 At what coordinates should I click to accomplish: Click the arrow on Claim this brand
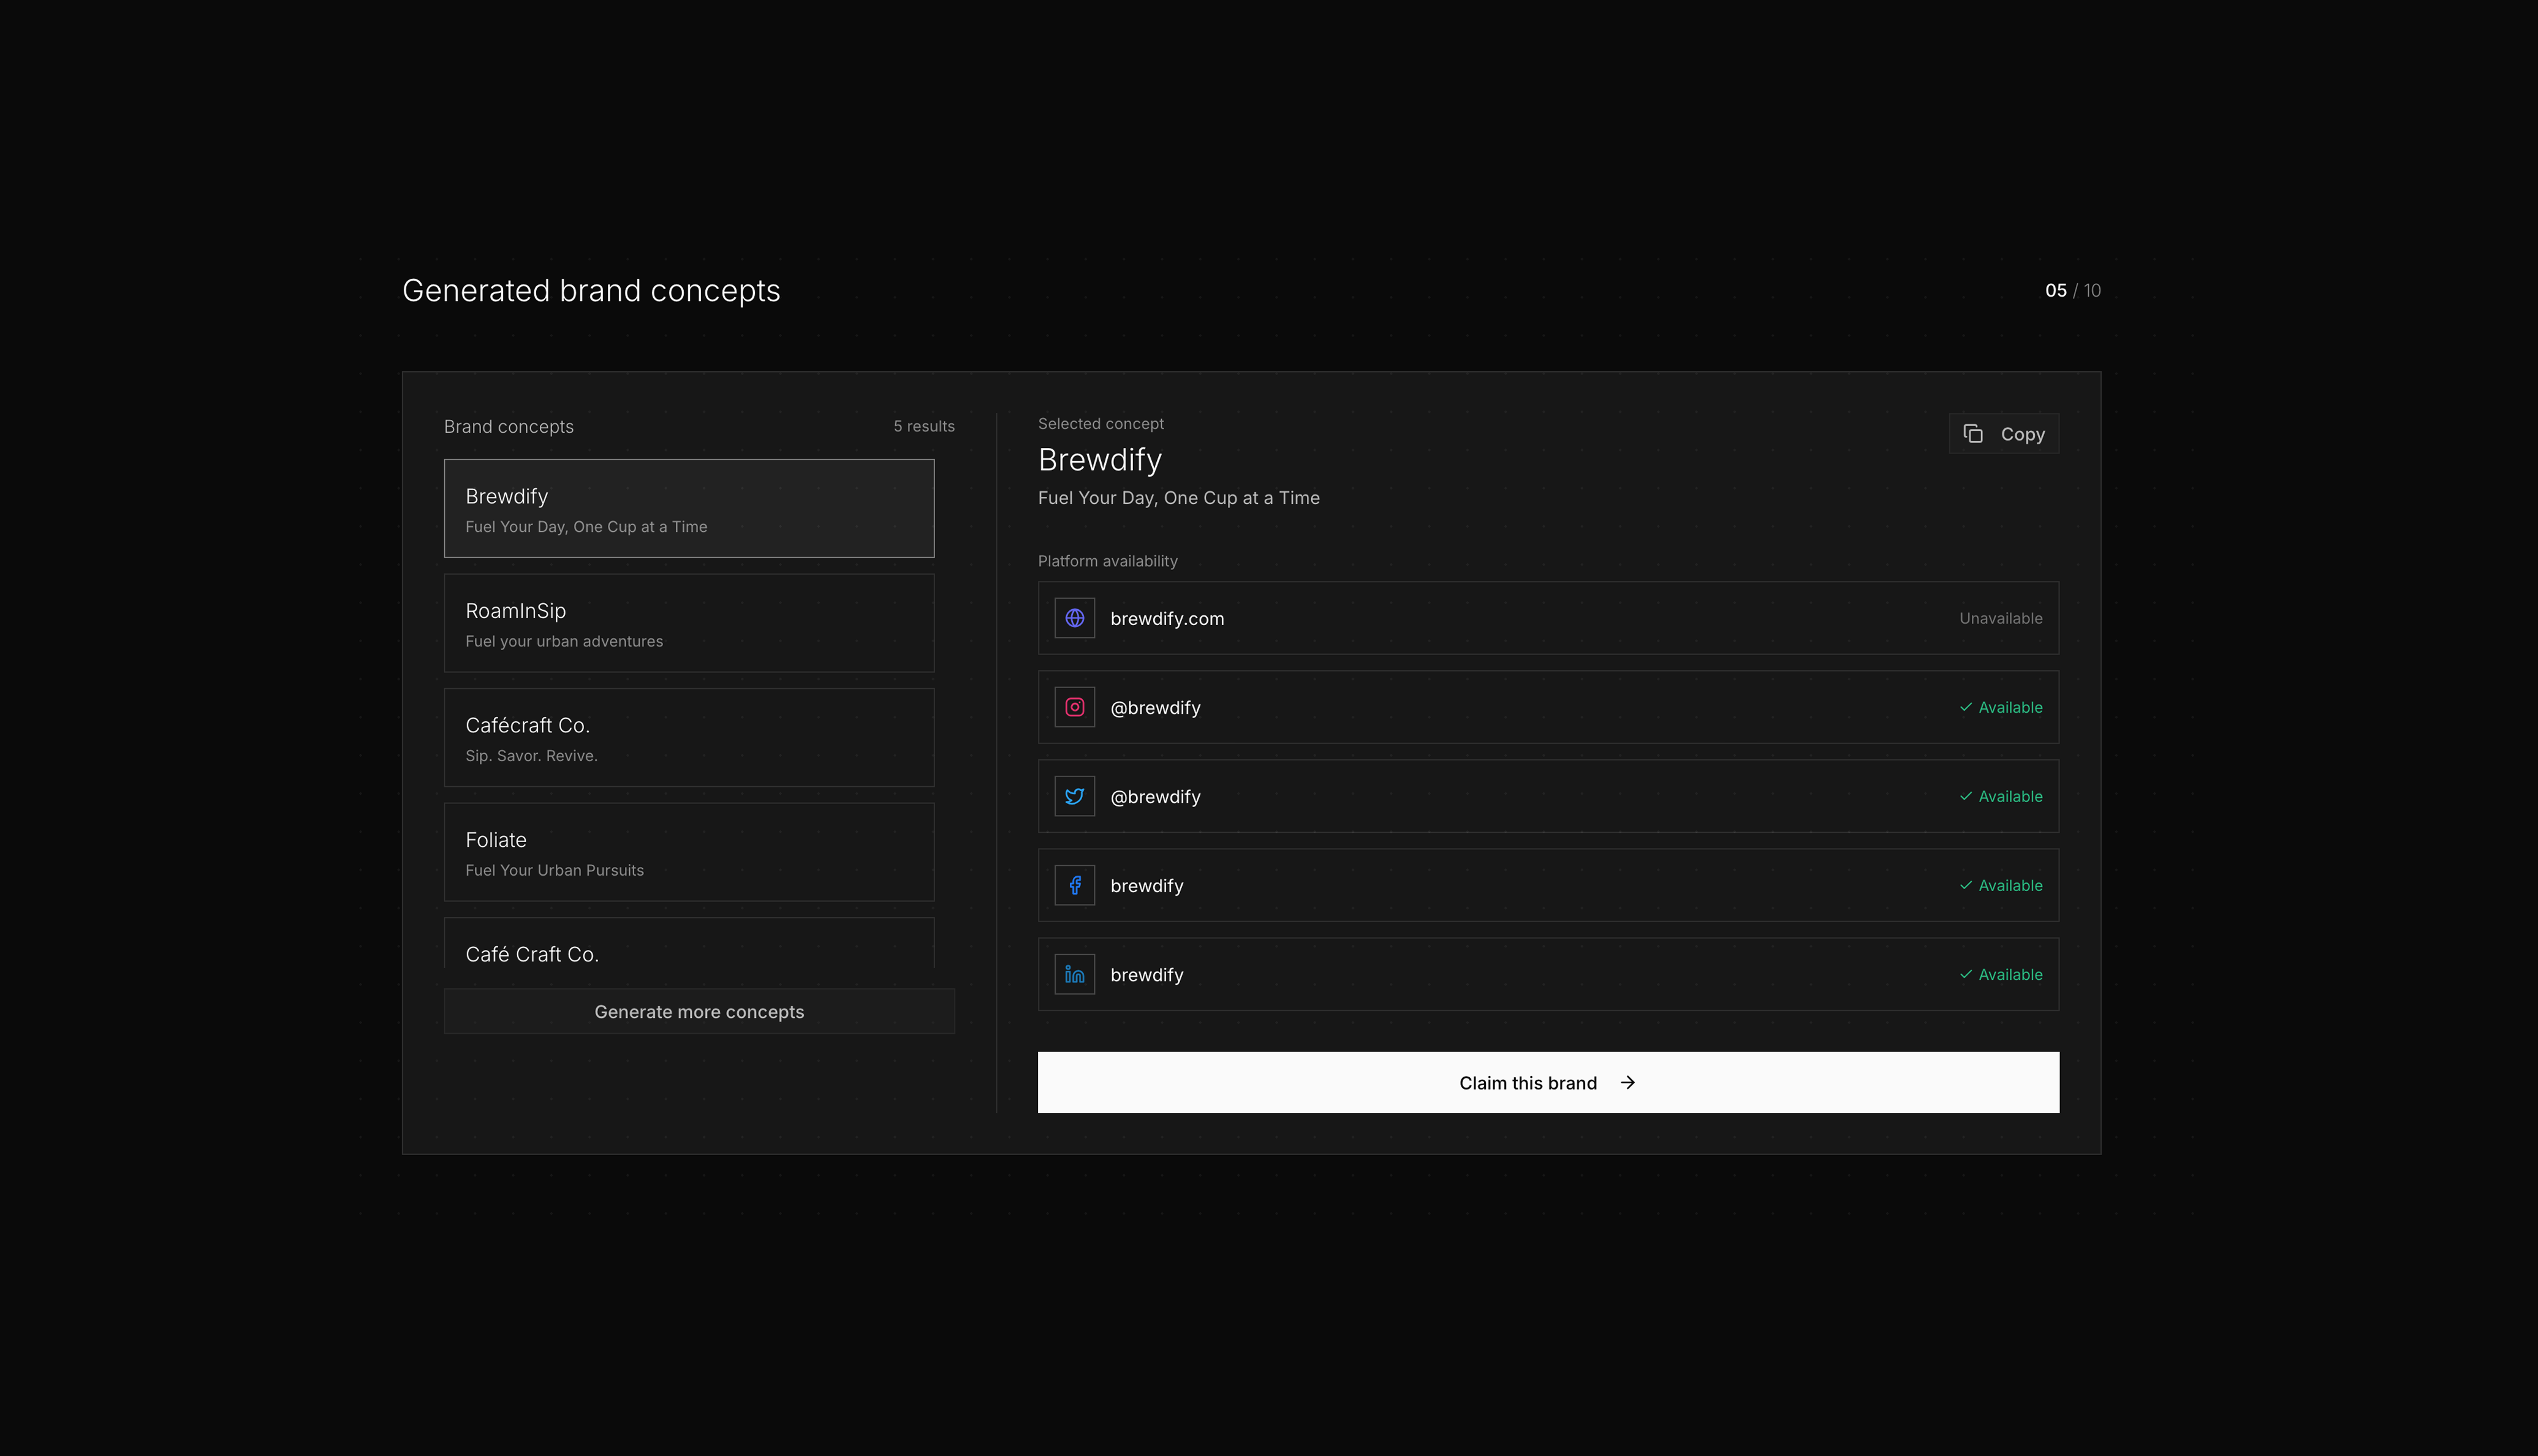(x=1627, y=1083)
